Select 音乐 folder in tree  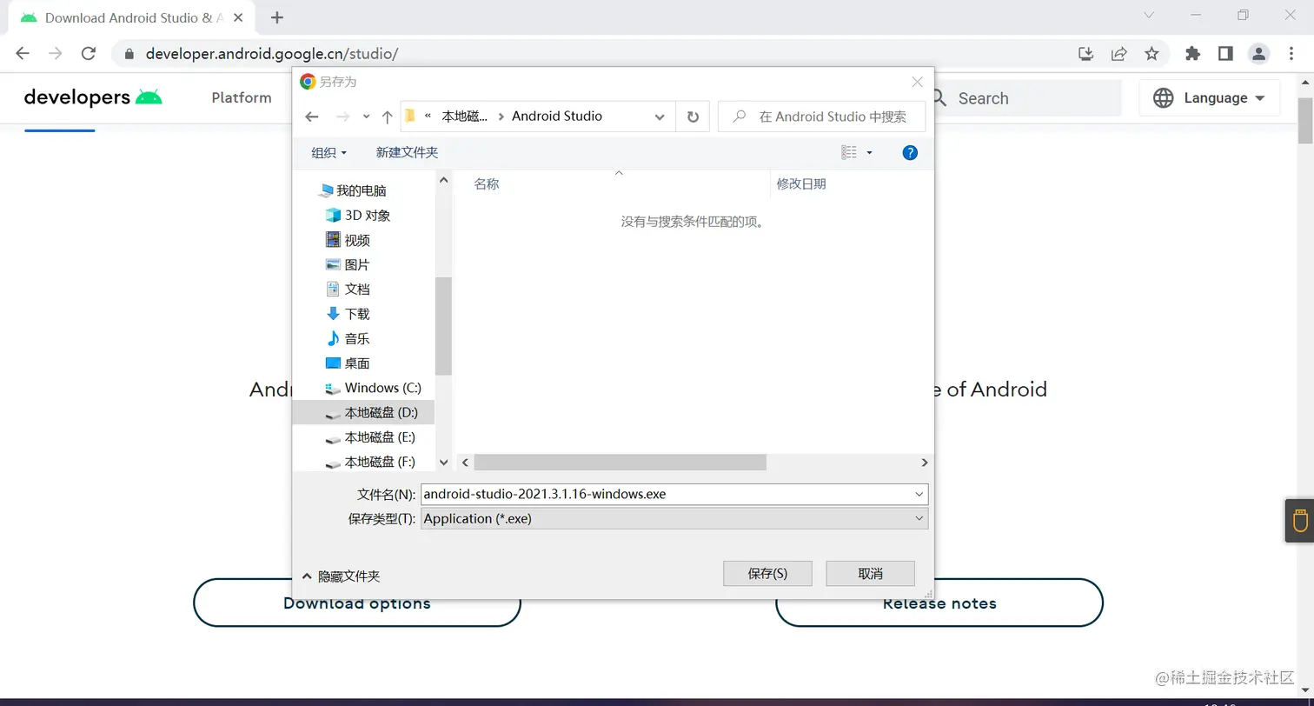[x=348, y=338]
